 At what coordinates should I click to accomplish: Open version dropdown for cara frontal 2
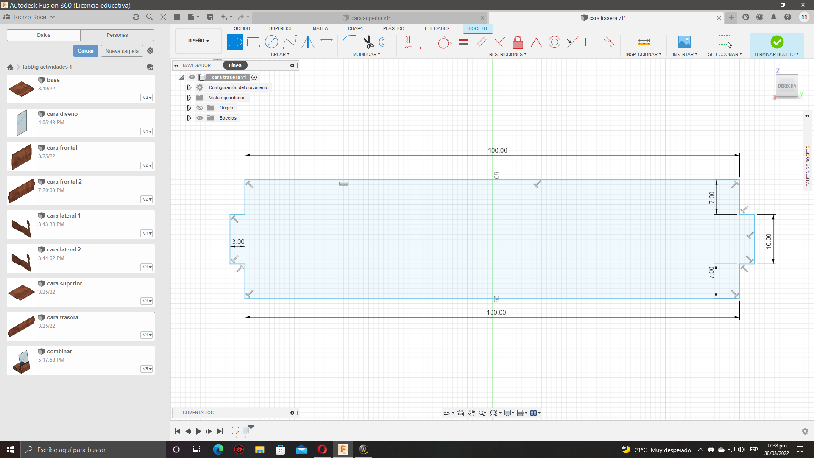click(147, 199)
